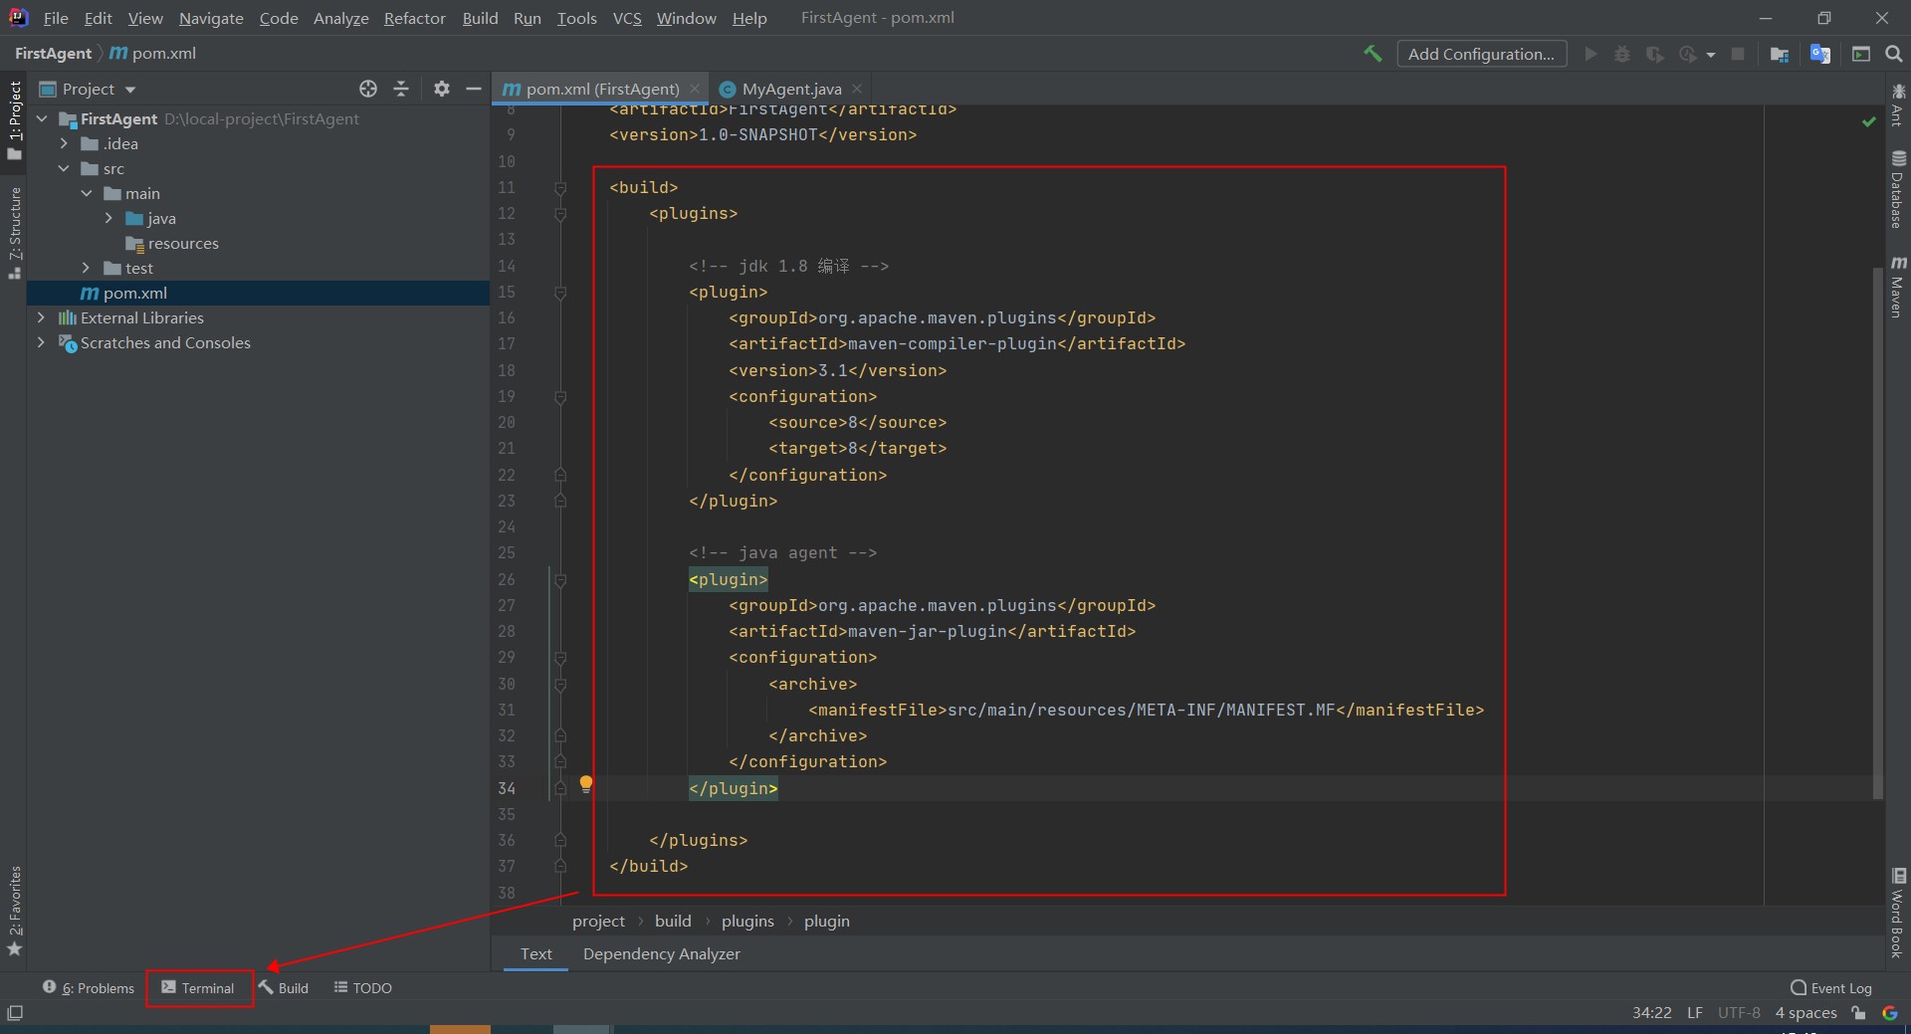Click the editor vertical scrollbar
This screenshot has height=1034, width=1911.
tap(1878, 532)
